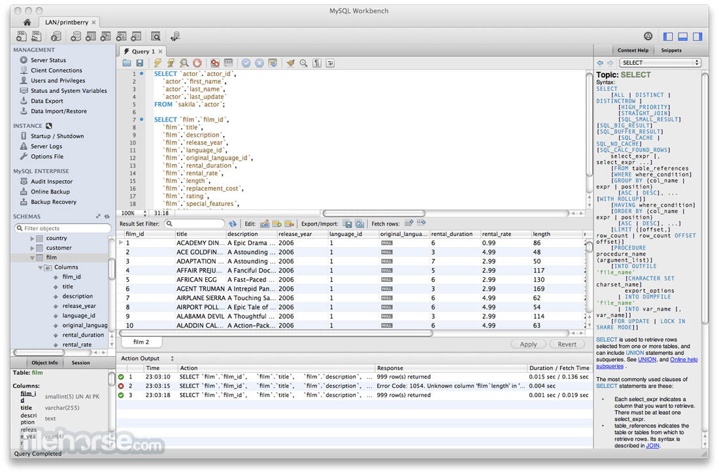719x474 pixels.
Task: Toggle invisible characters with the pilcrow icon
Action: (x=317, y=63)
